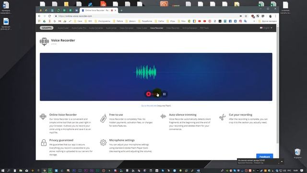
Task: Click the address bar URL
Action: [75, 16]
